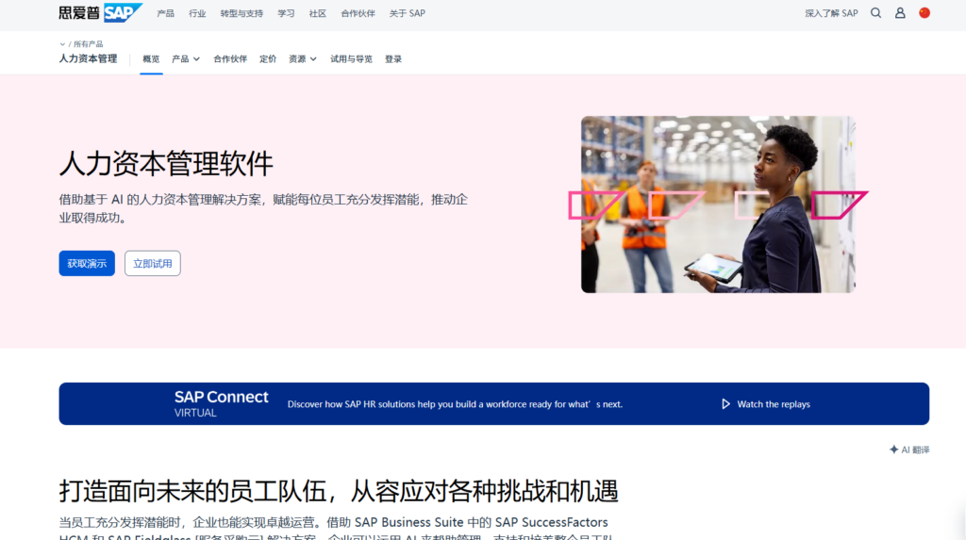Expand the breadcrumb chevron before 所有产品

point(62,44)
